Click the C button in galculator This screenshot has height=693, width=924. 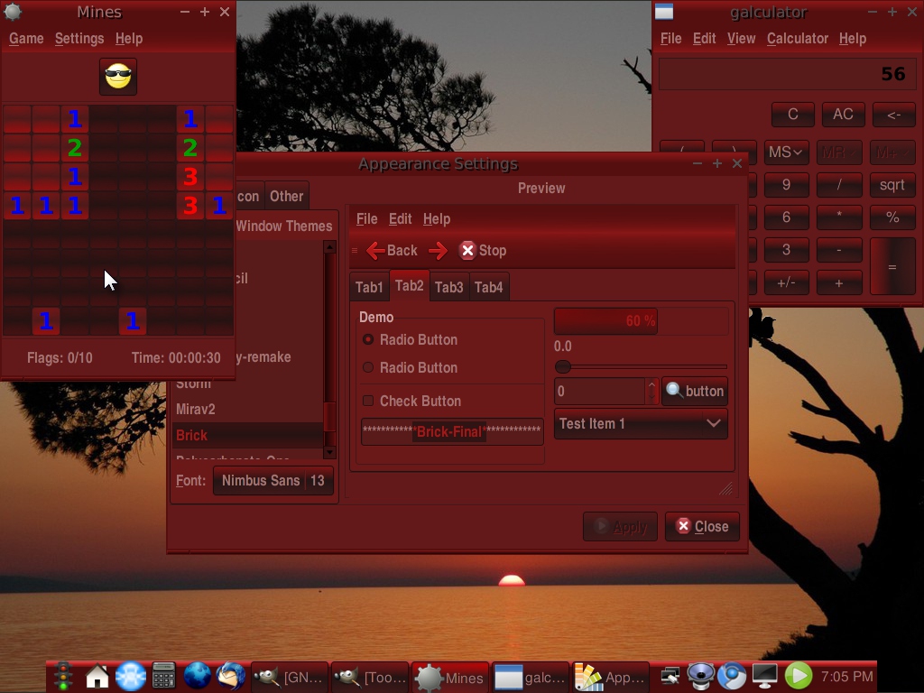click(792, 115)
